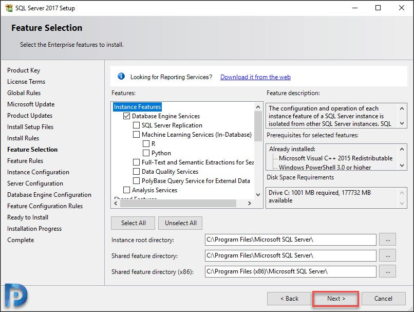Click the Features list scroll up arrow
The width and height of the screenshot is (414, 312).
(258, 107)
